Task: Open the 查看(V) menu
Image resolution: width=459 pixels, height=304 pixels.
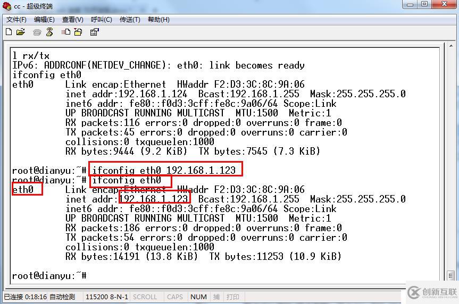Action: click(x=72, y=20)
